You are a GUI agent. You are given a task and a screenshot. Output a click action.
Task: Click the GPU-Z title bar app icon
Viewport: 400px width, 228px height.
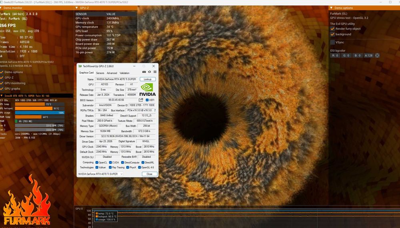pyautogui.click(x=80, y=66)
